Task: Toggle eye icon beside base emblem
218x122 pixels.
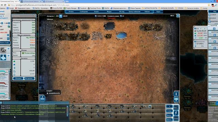Action: tap(9, 56)
